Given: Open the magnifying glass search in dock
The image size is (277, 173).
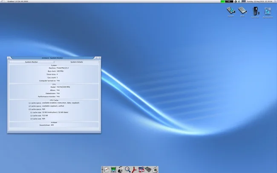Looking at the screenshot, I should [127, 169].
